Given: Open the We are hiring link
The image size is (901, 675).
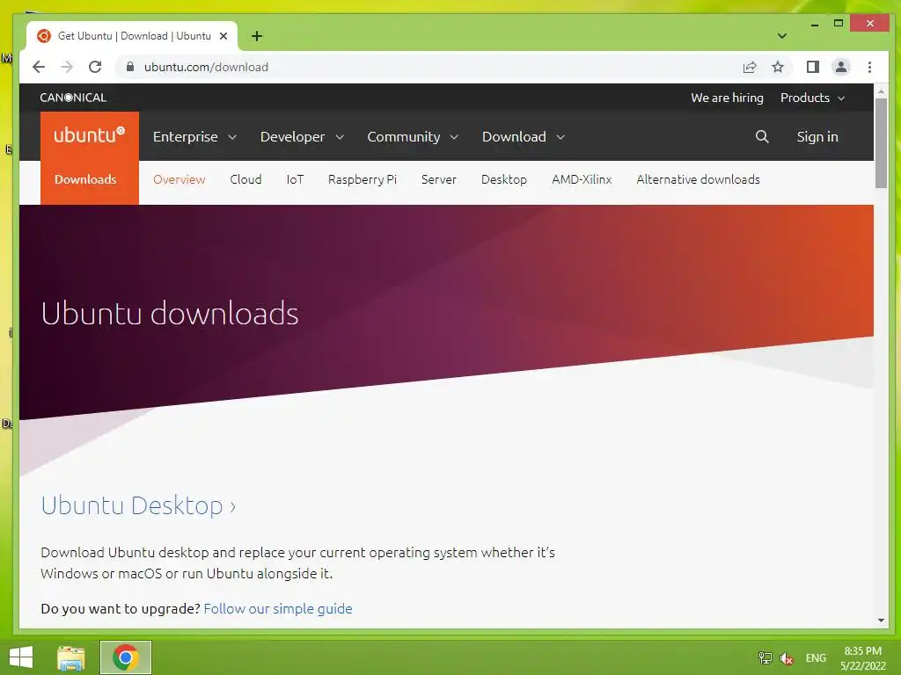Looking at the screenshot, I should (x=727, y=98).
